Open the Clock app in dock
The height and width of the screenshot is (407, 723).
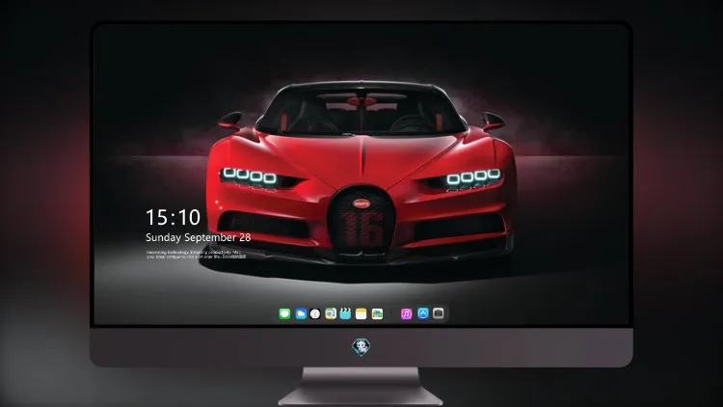coord(315,313)
